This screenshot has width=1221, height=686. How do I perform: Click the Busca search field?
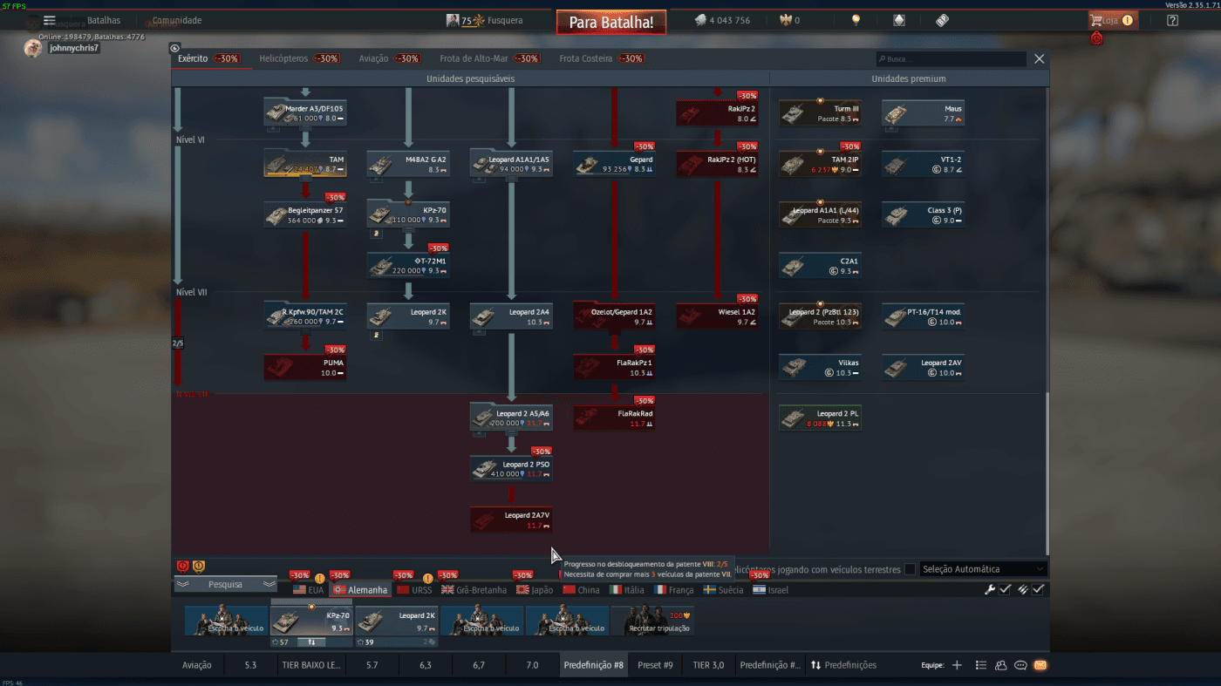[x=952, y=59]
